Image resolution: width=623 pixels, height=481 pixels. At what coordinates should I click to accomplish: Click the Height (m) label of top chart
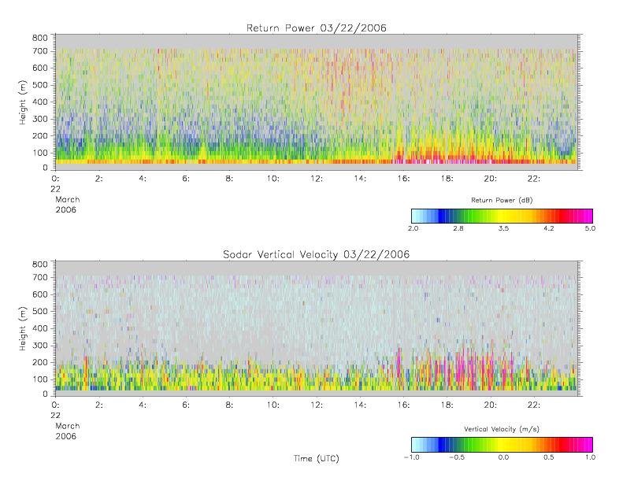tap(23, 102)
